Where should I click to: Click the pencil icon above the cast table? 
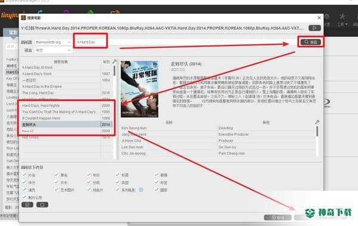(x=317, y=122)
